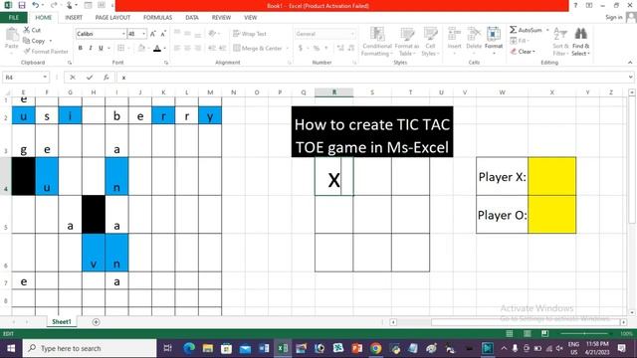Screen dimensions: 637x358
Task: Click the Accounting dollar format icon
Action: (301, 48)
